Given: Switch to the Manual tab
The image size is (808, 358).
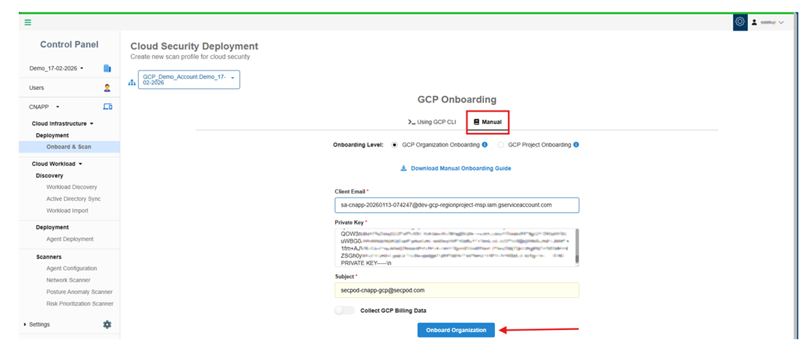Looking at the screenshot, I should 487,122.
